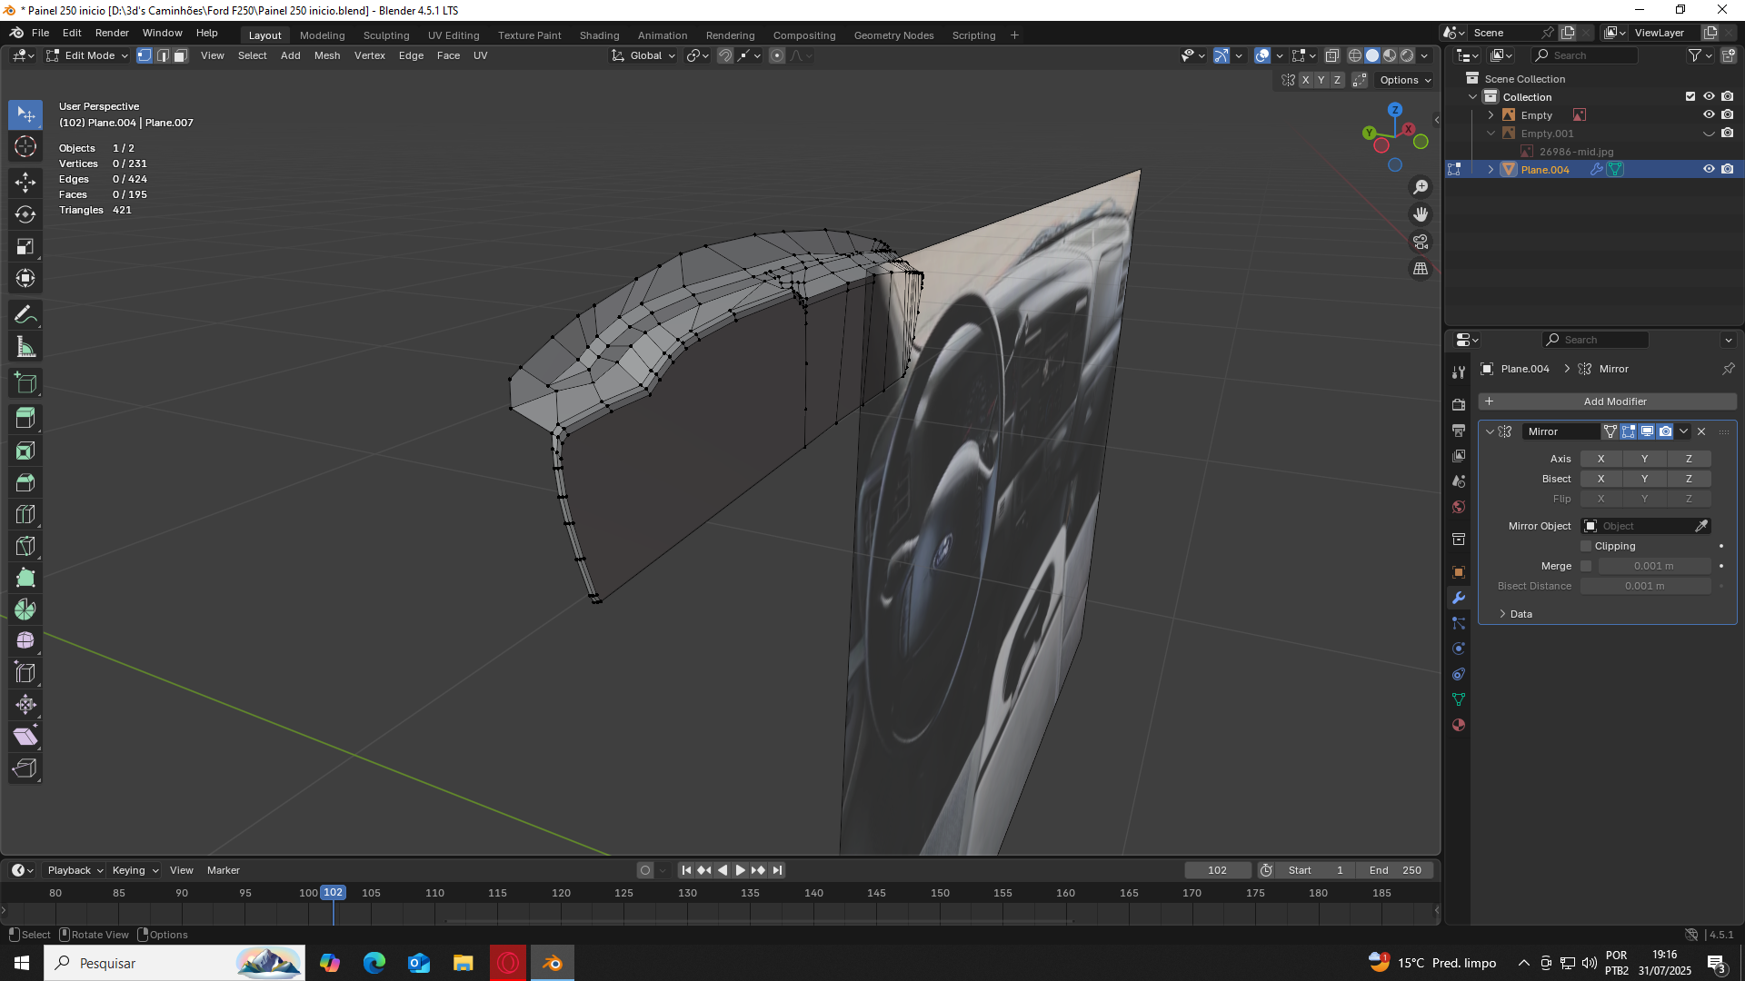Select the Knife tool
This screenshot has width=1745, height=981.
[x=25, y=546]
